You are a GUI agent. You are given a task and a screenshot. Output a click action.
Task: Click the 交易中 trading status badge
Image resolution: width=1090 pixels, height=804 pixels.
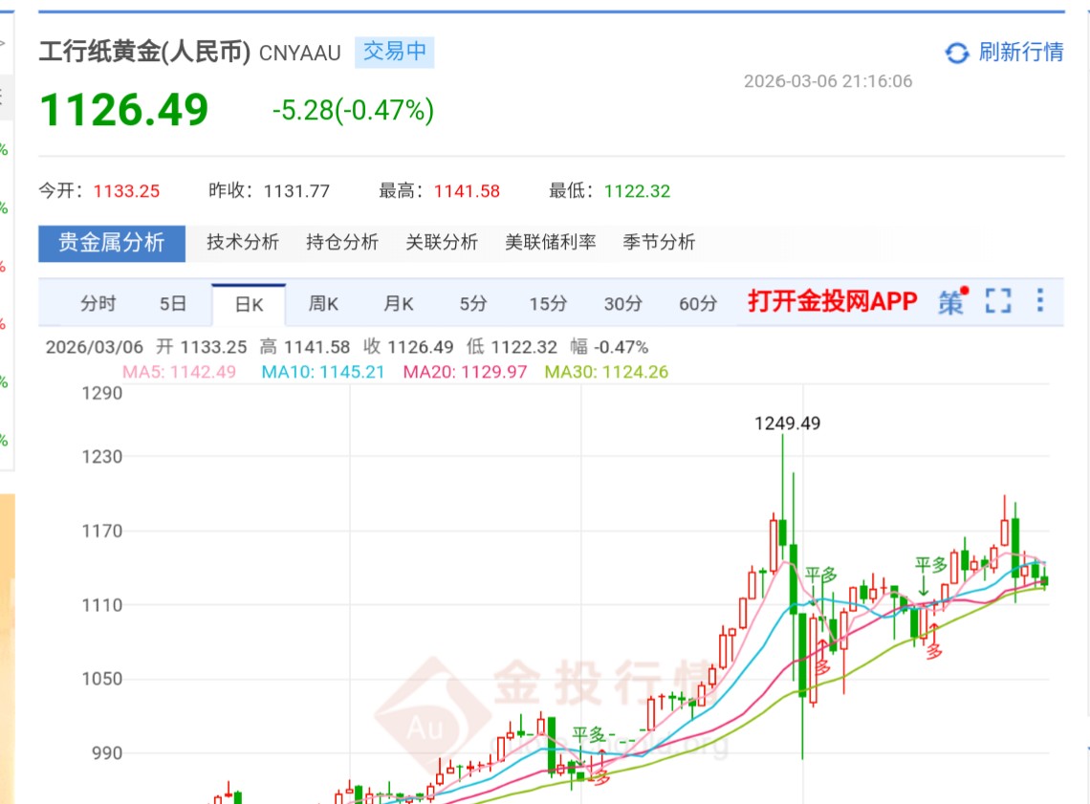pyautogui.click(x=394, y=53)
